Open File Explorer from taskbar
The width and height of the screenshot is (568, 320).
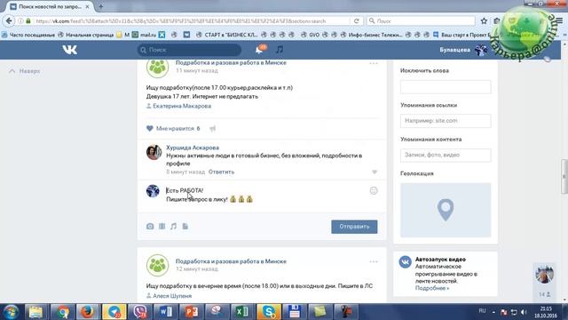35,312
